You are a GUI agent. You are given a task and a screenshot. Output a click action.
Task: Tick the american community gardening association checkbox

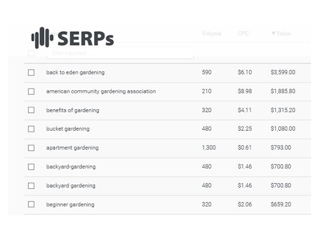pyautogui.click(x=31, y=91)
